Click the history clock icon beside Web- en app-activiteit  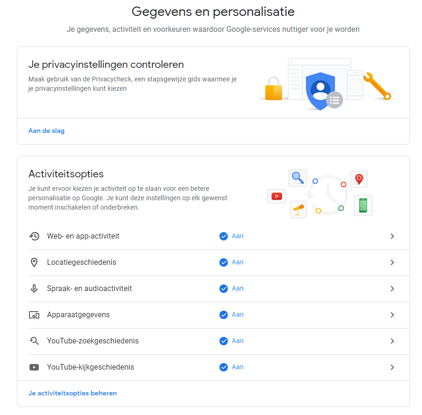(x=34, y=236)
